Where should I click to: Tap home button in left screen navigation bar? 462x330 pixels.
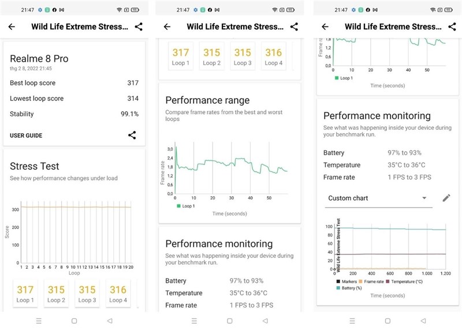click(x=74, y=321)
